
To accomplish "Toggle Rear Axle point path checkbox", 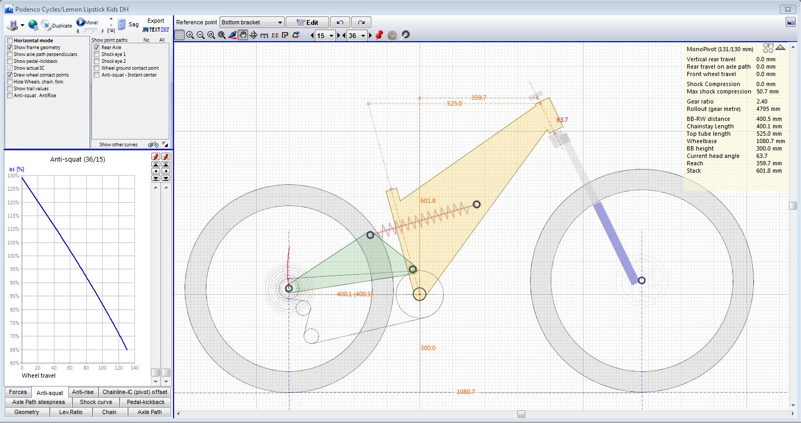I will [97, 48].
